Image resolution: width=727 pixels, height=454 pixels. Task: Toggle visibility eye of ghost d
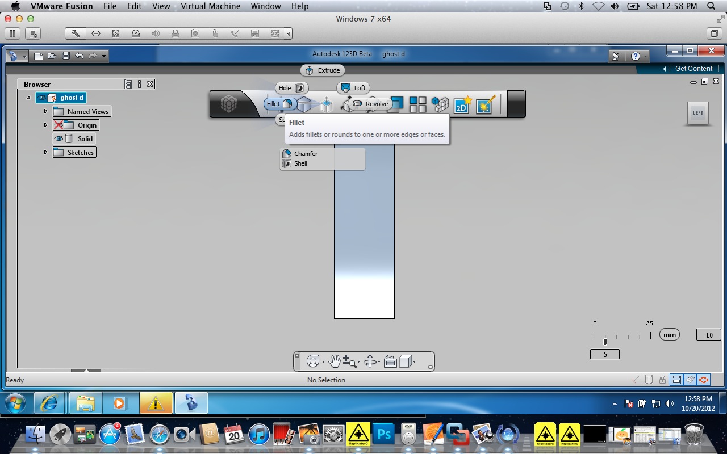tap(42, 98)
